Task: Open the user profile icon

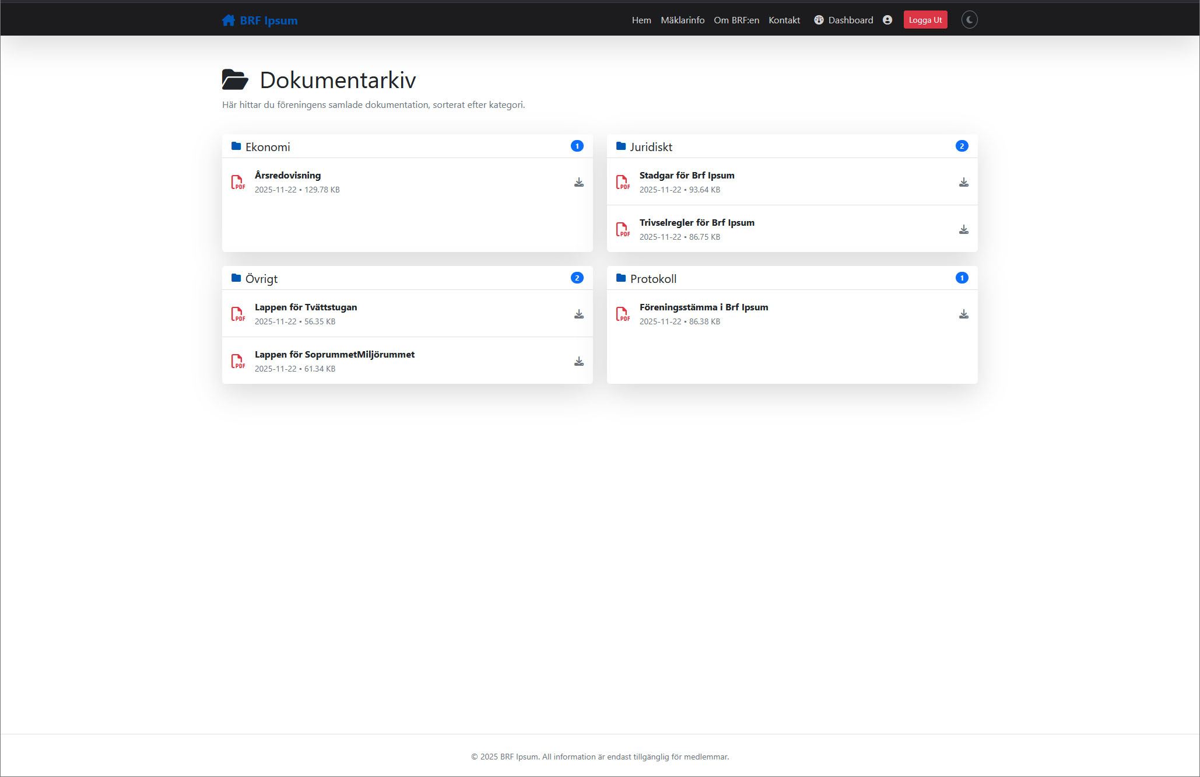Action: pyautogui.click(x=887, y=20)
